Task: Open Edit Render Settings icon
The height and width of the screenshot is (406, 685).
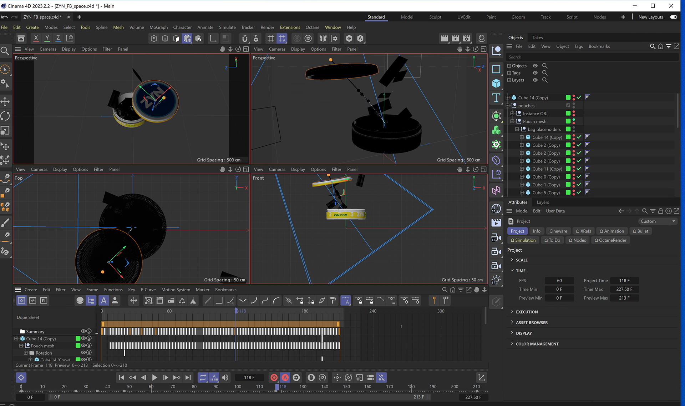Action: [467, 38]
